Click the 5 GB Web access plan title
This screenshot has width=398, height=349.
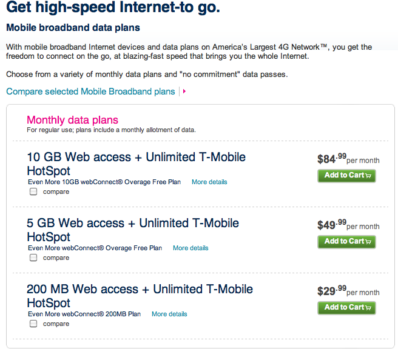[x=133, y=230]
